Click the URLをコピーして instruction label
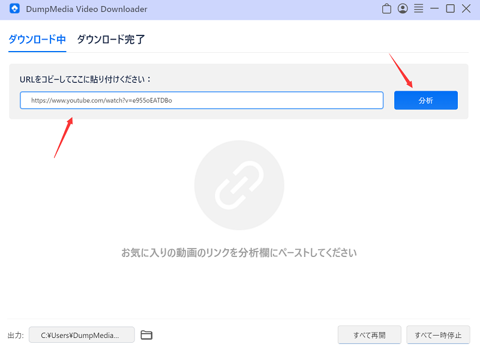This screenshot has height=350, width=480. pos(86,79)
